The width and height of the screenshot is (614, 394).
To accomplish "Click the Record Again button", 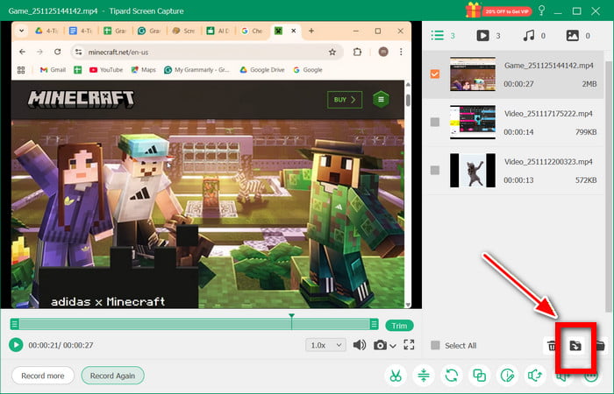I will click(112, 376).
